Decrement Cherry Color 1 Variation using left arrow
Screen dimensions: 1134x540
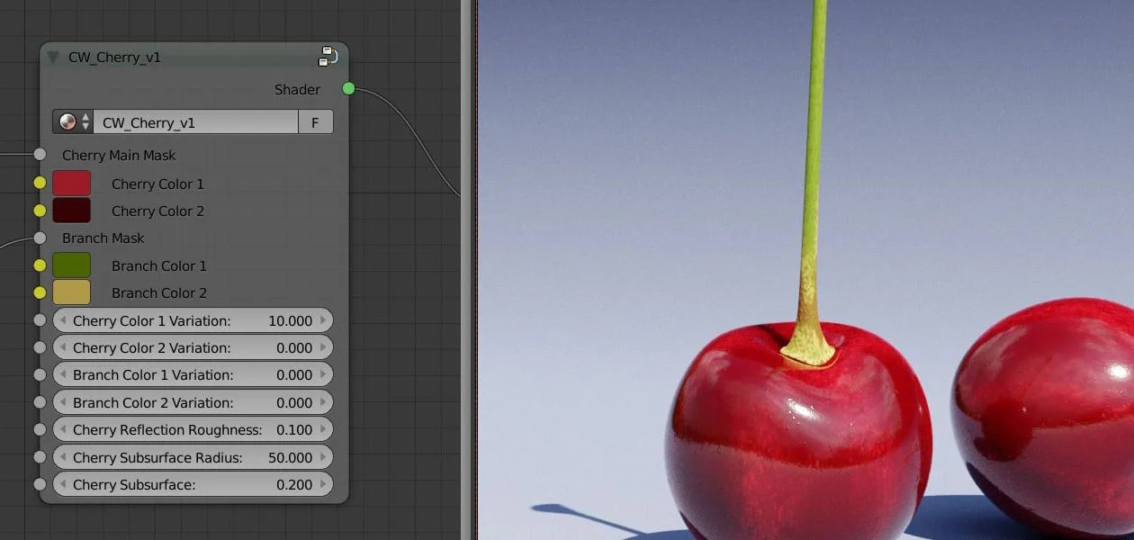pos(63,320)
